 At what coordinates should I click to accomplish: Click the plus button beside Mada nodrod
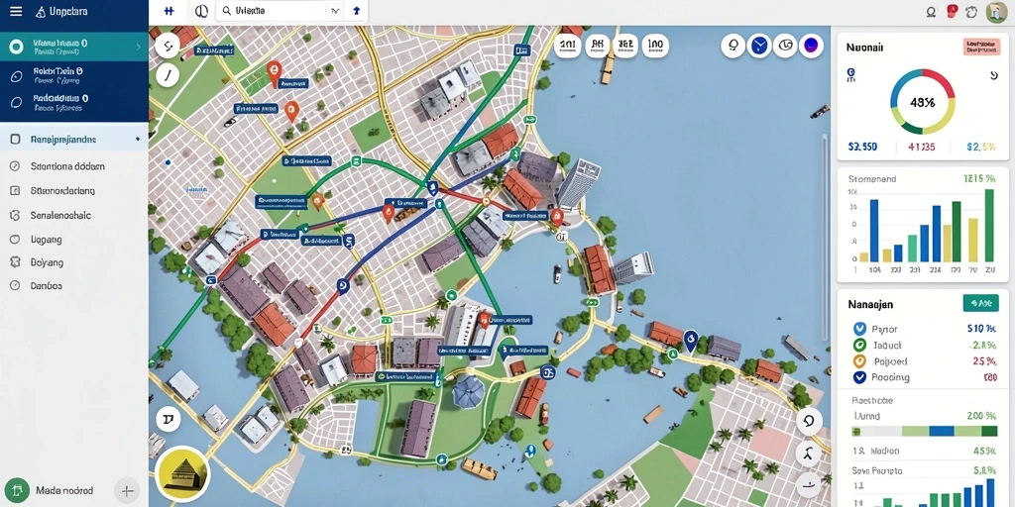click(128, 491)
